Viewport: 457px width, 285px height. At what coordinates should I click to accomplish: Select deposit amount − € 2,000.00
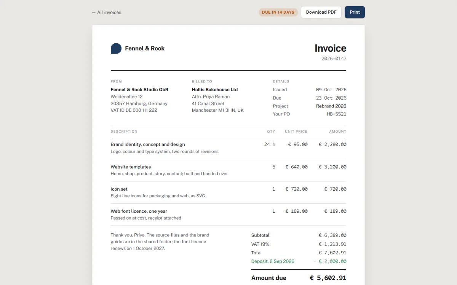[x=330, y=261]
